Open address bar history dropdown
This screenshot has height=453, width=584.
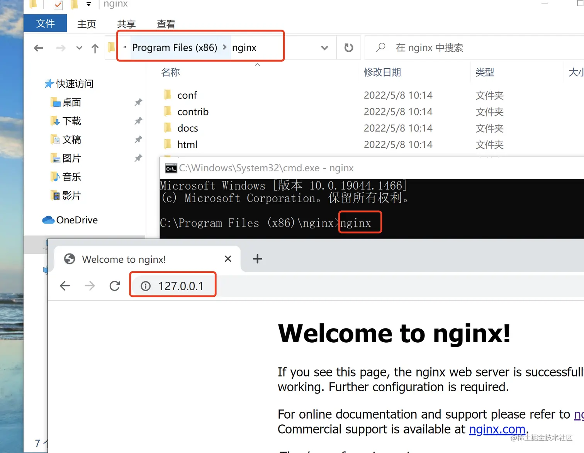[324, 48]
